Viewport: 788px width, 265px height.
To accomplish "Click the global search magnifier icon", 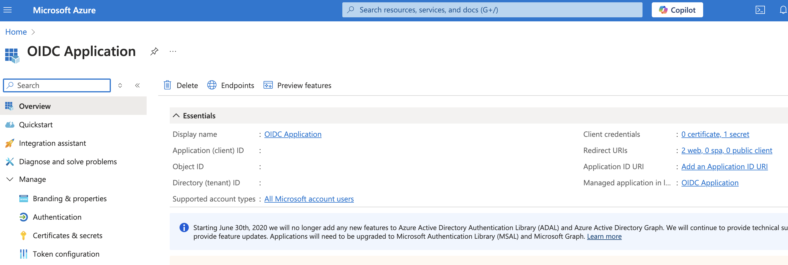I will point(351,10).
